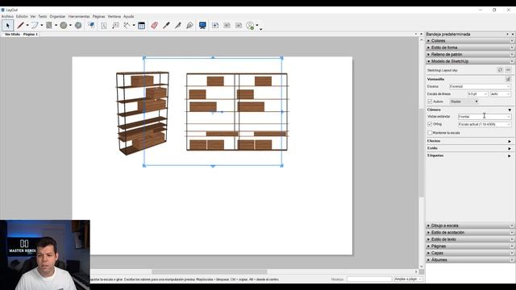Open the Herramientas menu
Image resolution: width=516 pixels, height=290 pixels.
click(79, 16)
